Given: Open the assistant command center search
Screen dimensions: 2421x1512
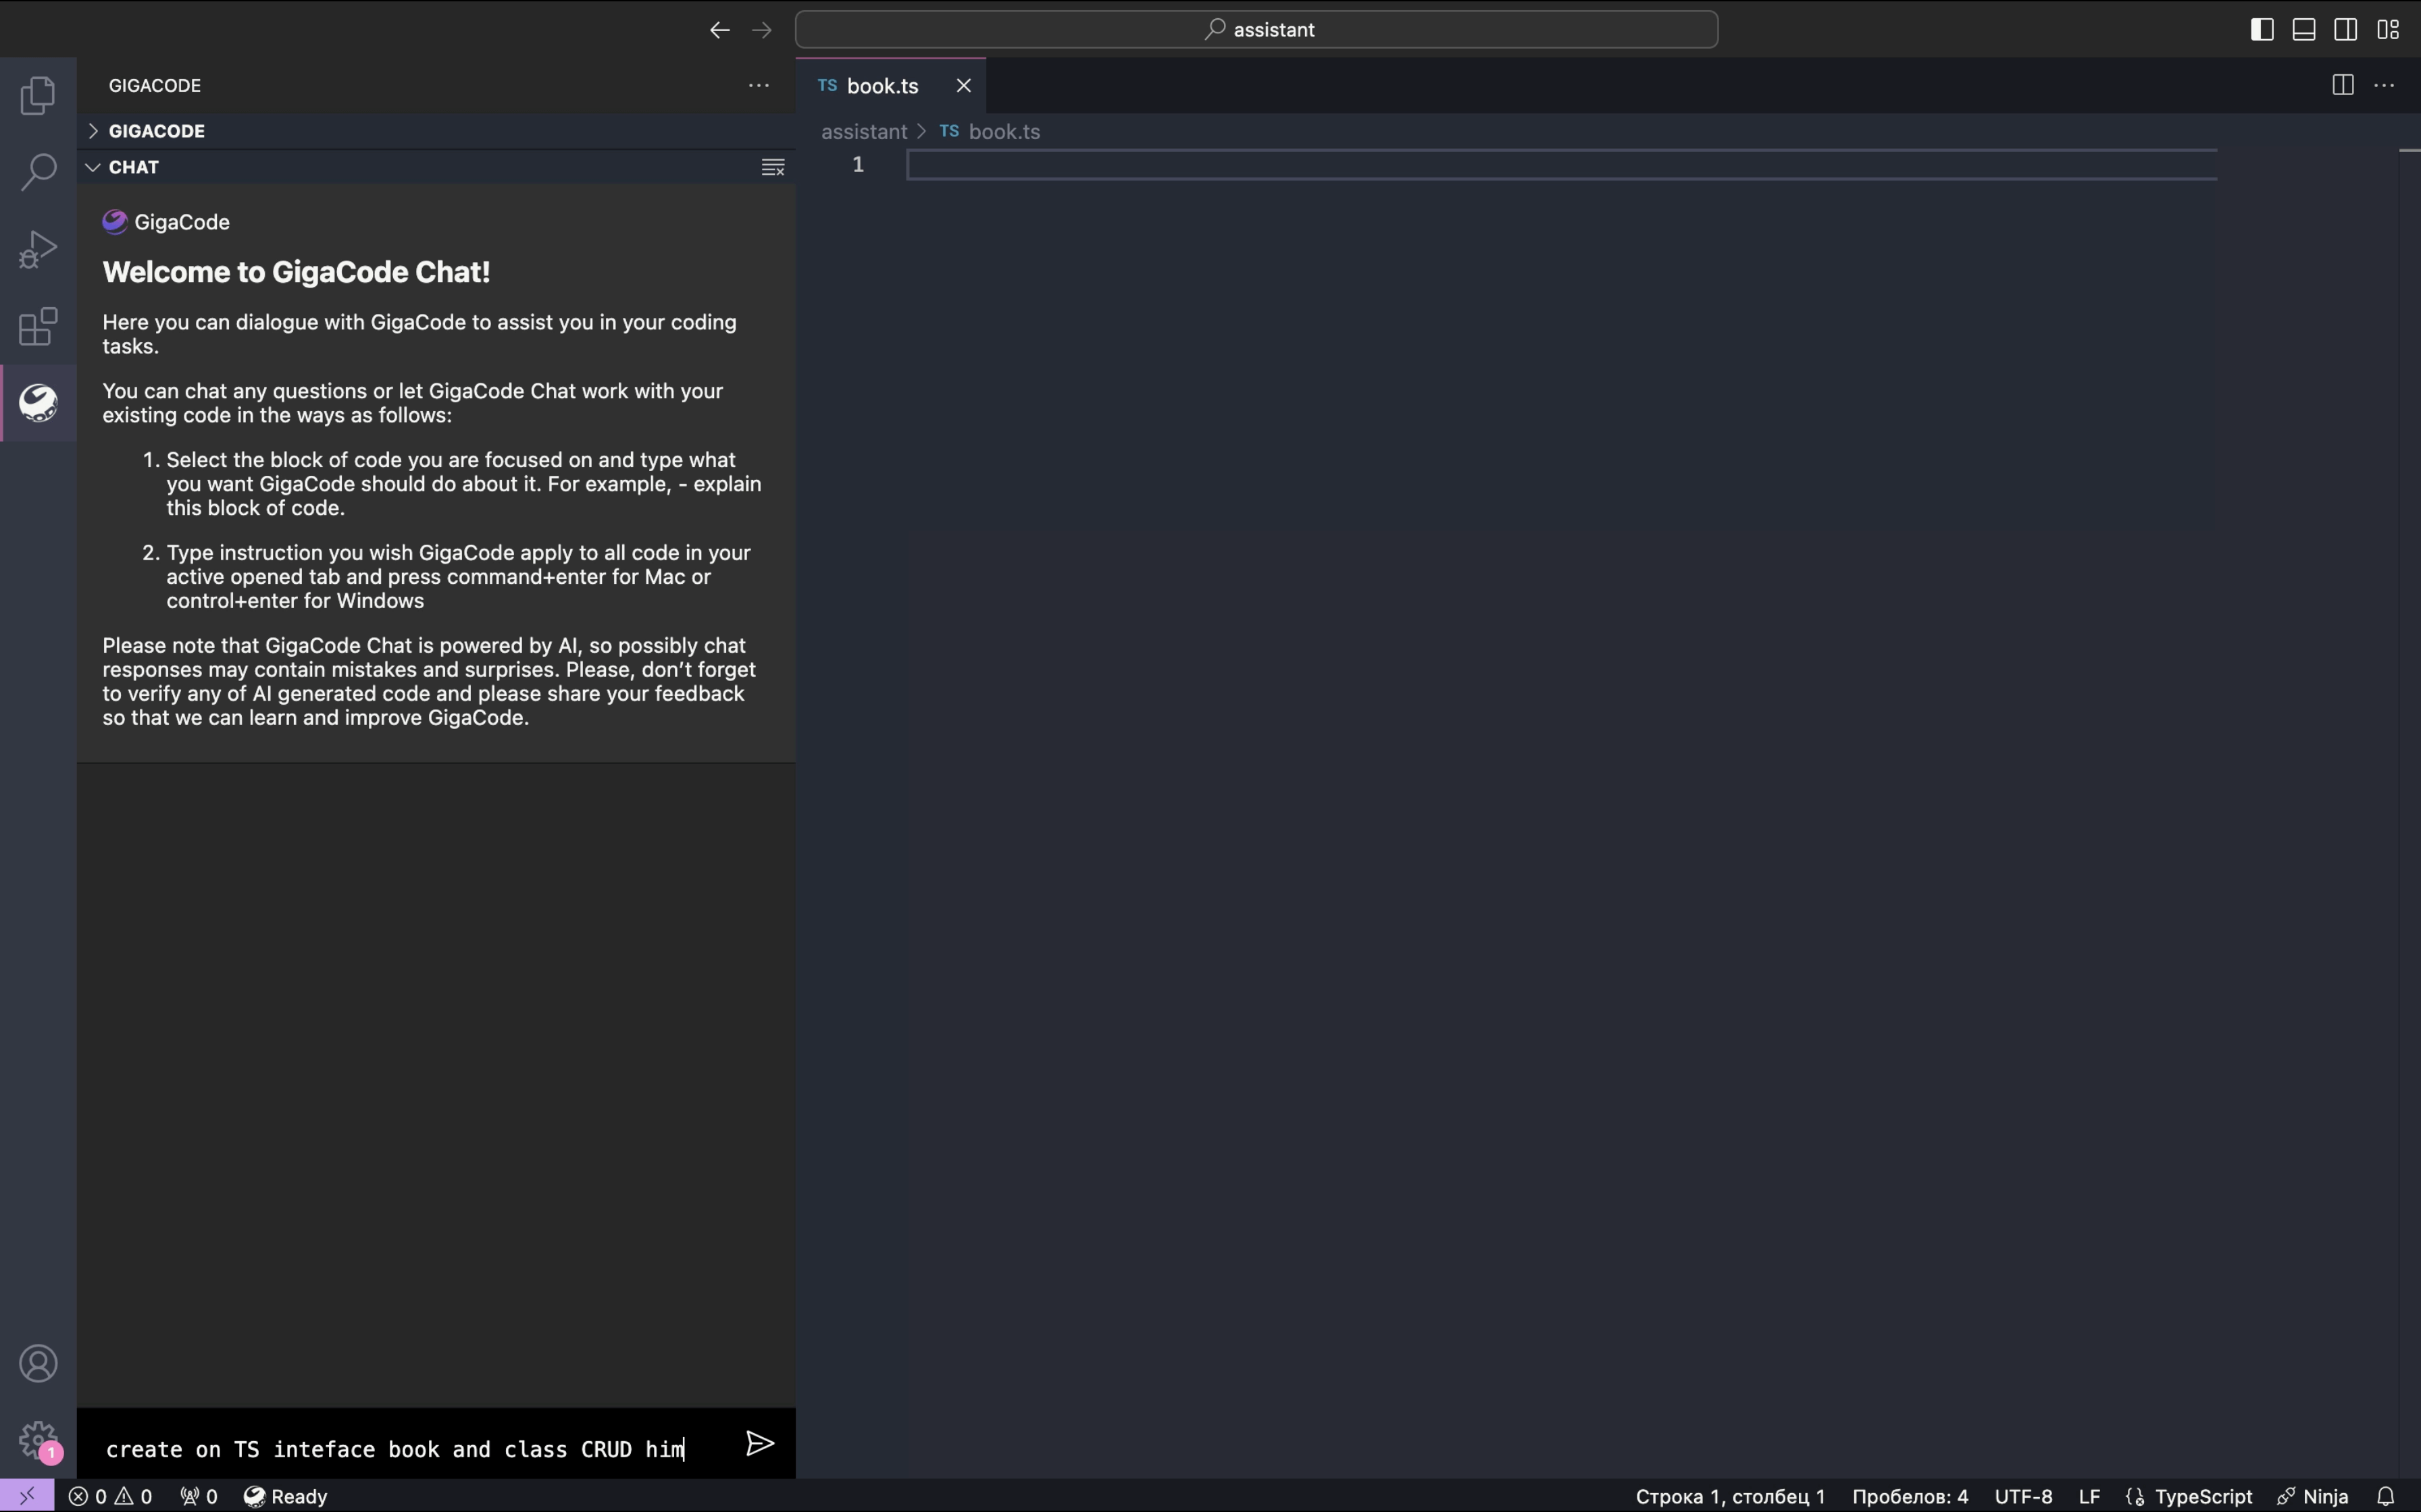Looking at the screenshot, I should (x=1256, y=30).
